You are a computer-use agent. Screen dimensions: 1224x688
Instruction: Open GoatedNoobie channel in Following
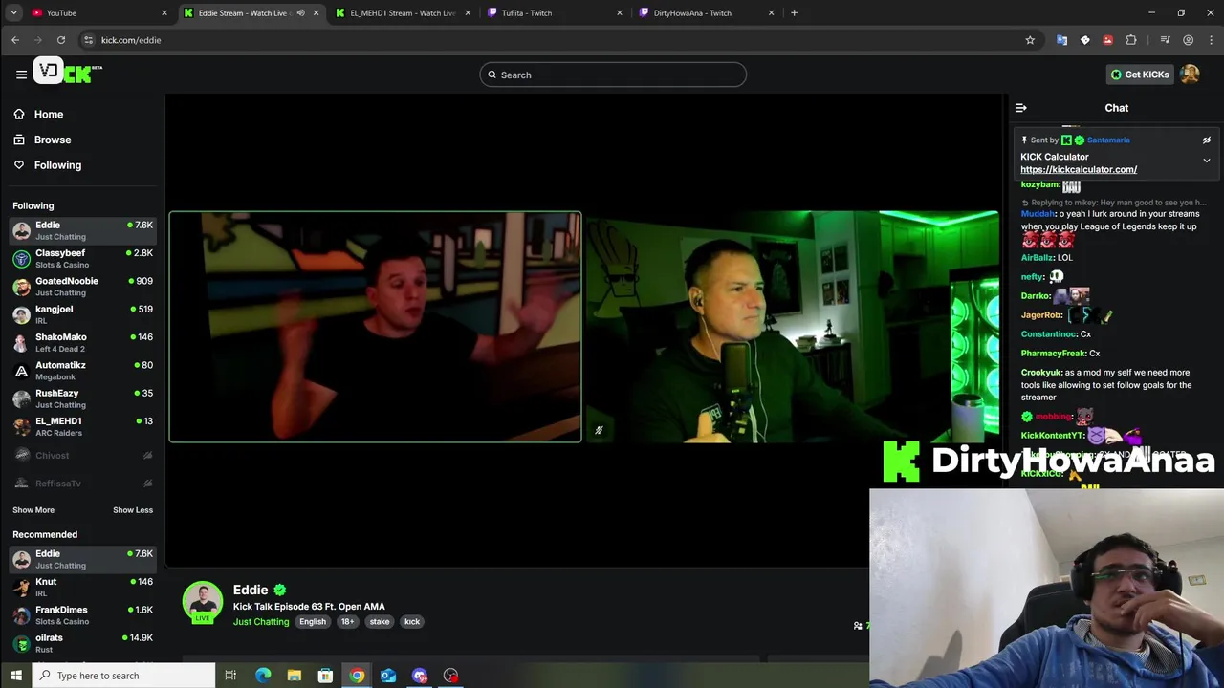point(83,287)
